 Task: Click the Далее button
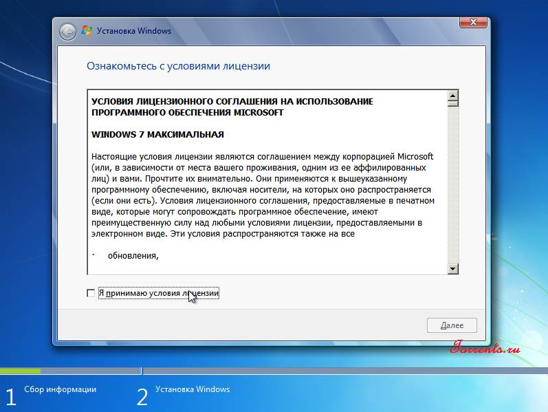tap(452, 325)
